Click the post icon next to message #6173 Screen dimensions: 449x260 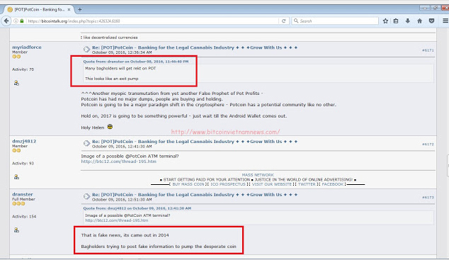coord(86,196)
